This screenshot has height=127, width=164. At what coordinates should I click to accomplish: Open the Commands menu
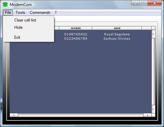pos(40,13)
